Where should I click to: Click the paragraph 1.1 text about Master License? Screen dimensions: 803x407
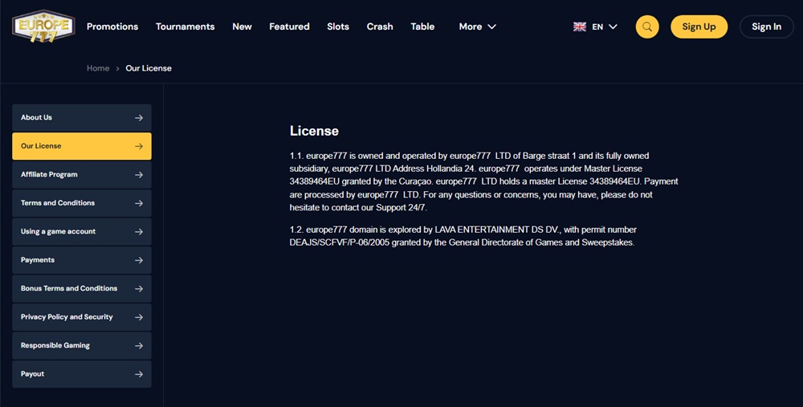484,181
